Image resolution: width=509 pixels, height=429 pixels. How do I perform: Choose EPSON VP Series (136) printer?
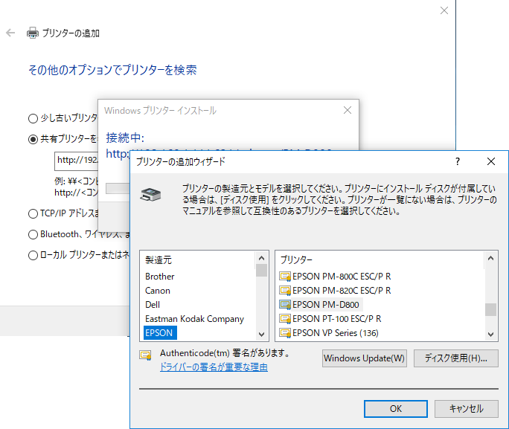point(336,333)
